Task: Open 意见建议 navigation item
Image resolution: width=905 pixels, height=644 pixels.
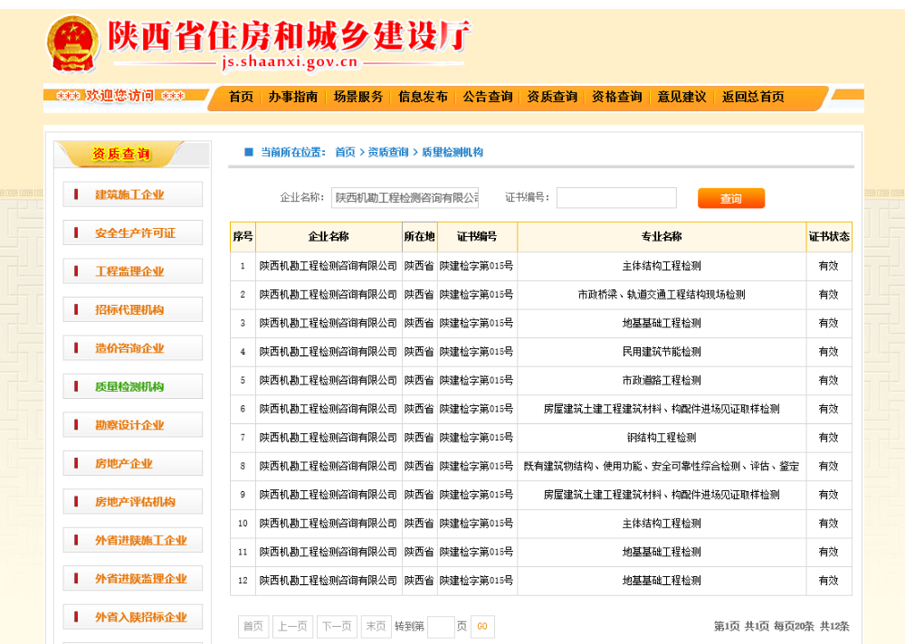Action: (x=681, y=97)
